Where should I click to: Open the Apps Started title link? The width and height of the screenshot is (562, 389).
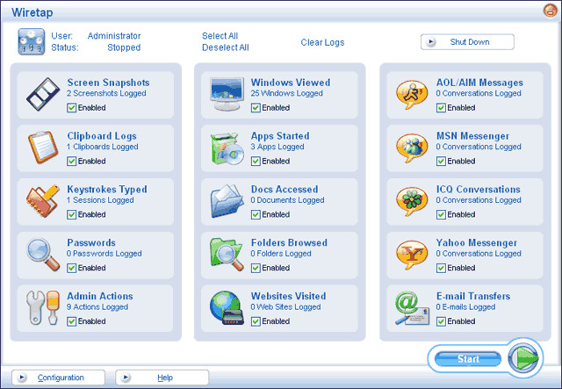point(280,136)
